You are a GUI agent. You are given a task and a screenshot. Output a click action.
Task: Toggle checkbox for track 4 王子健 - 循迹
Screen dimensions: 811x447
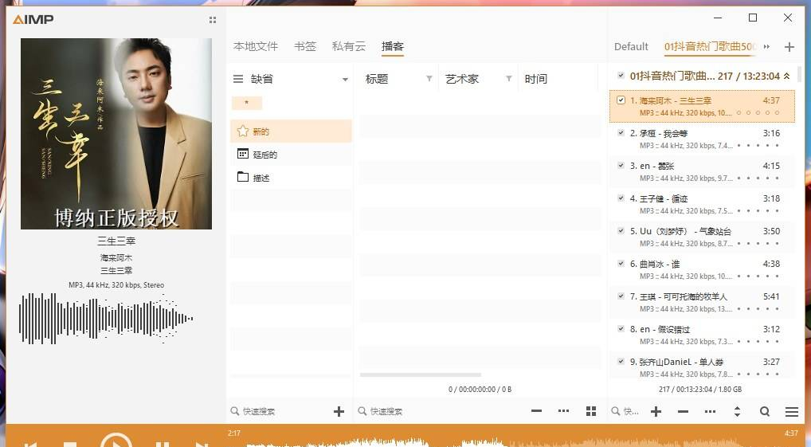[x=621, y=198]
